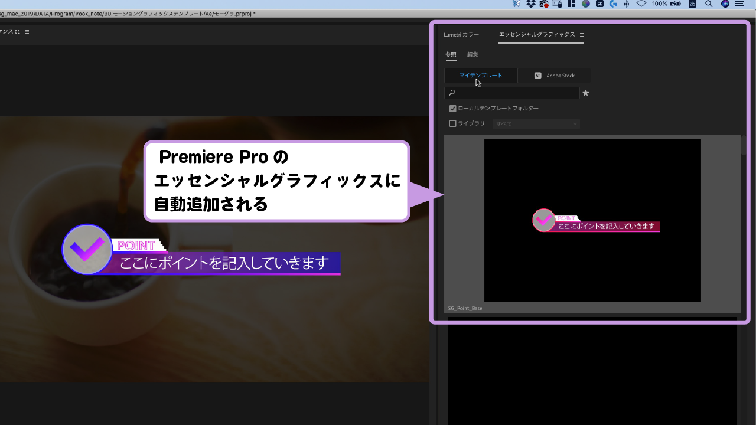The image size is (756, 425).
Task: Open the Essential Graphics panel menu icon
Action: tap(582, 35)
